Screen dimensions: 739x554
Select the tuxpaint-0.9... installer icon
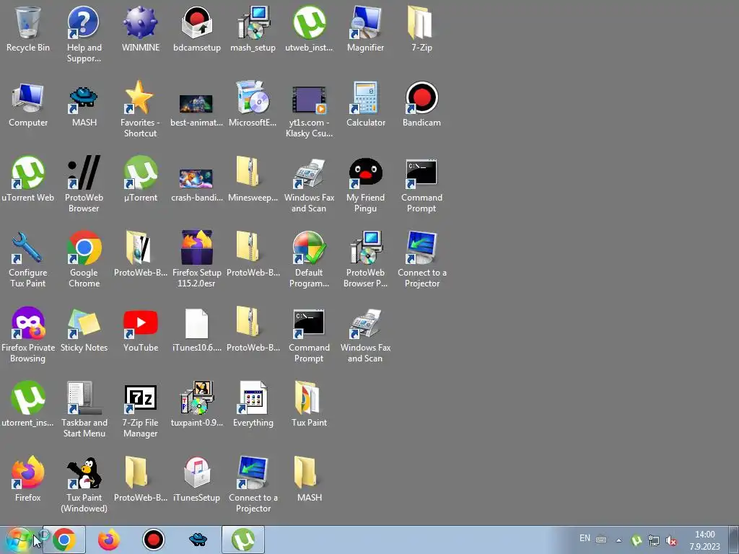point(196,404)
